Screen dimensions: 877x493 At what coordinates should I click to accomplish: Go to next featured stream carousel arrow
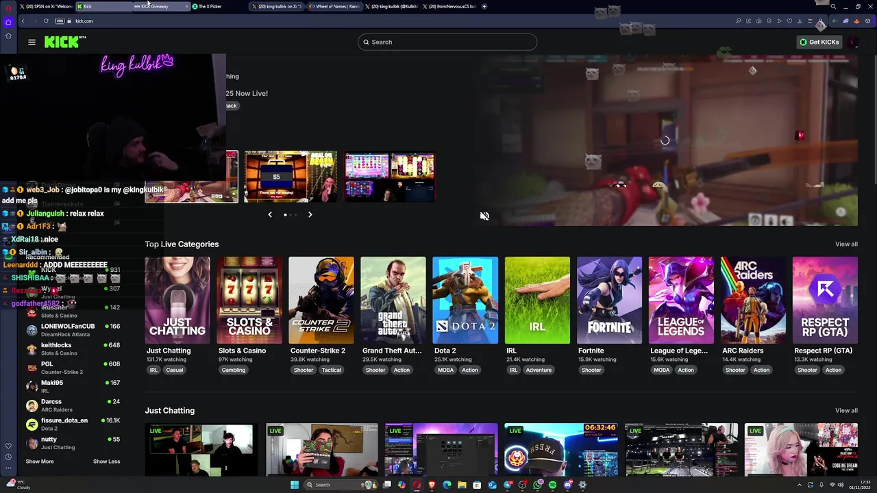coord(310,214)
